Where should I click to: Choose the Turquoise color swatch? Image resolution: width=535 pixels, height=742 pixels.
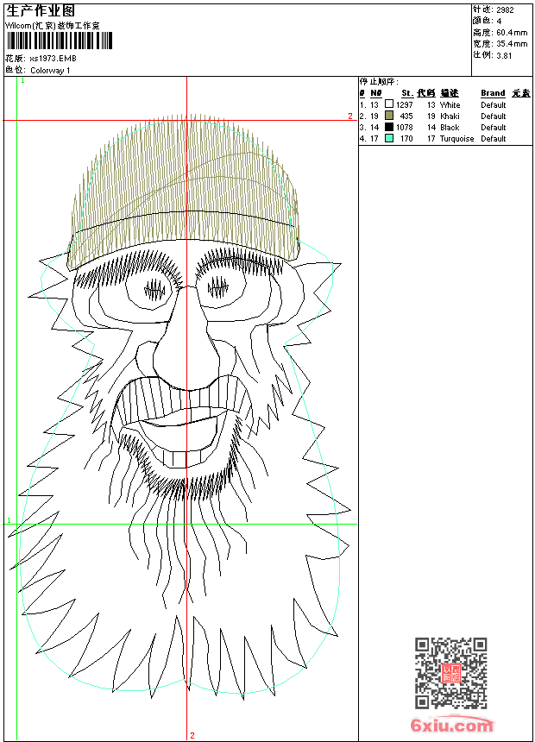point(389,138)
